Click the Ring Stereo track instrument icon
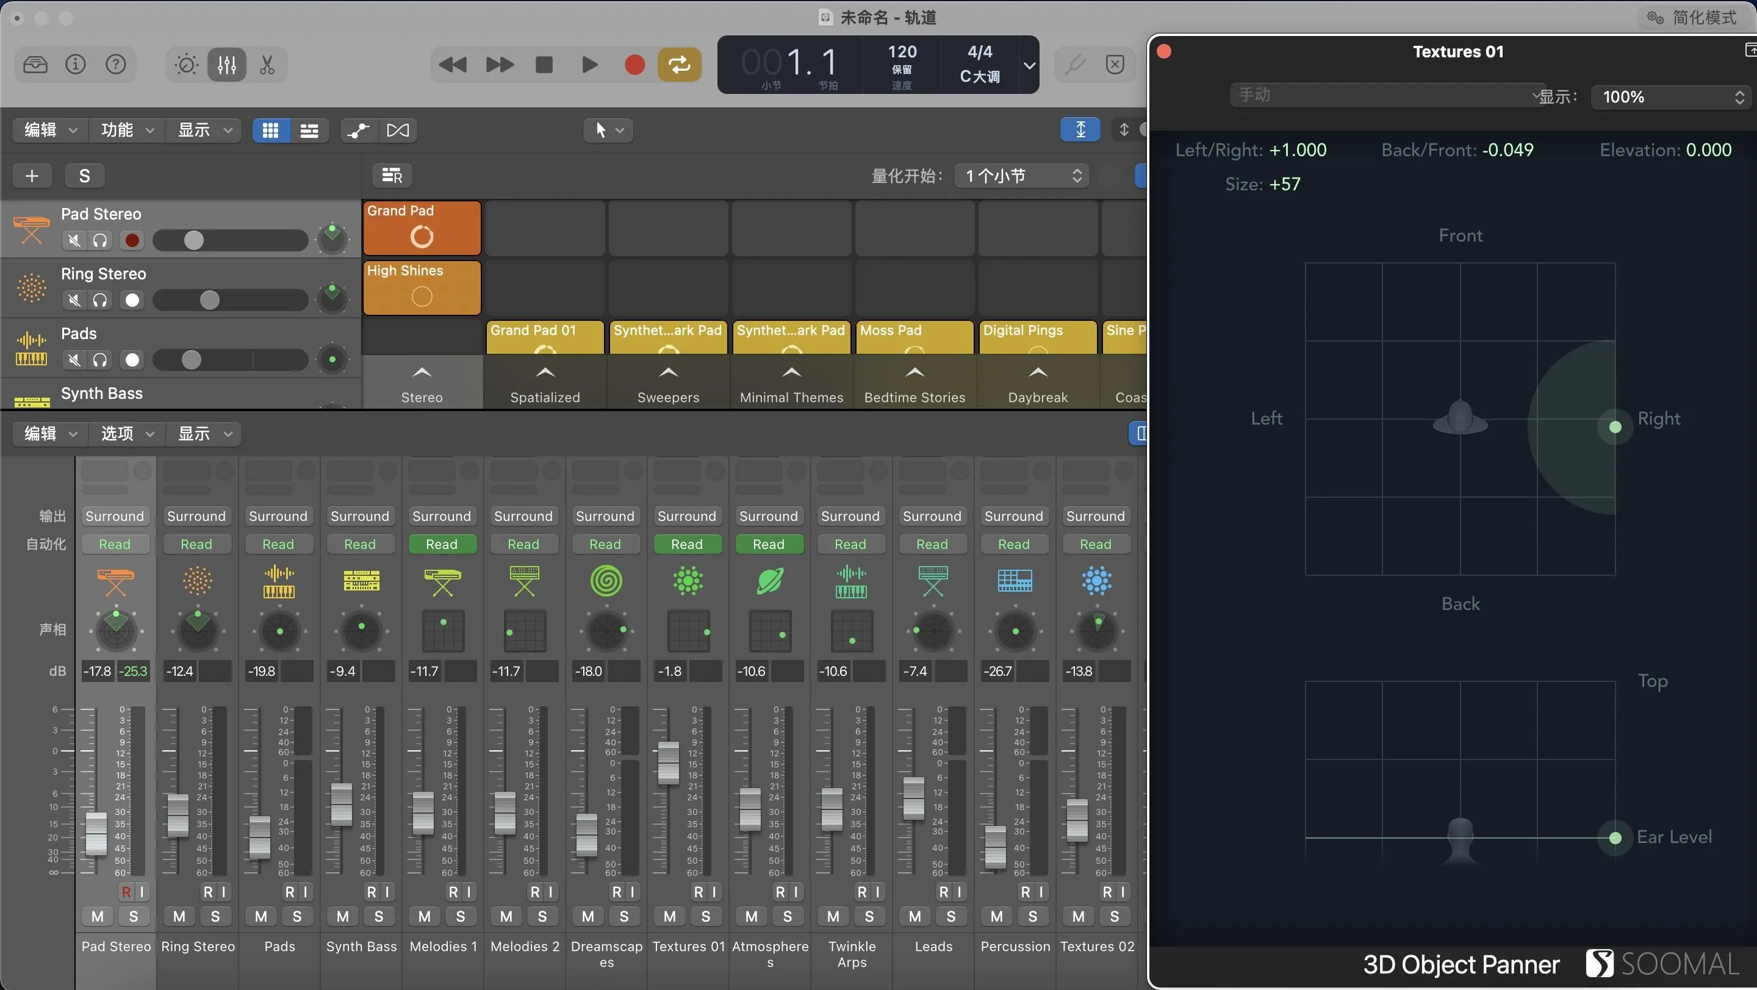Screen dimensions: 1757x990 pos(31,287)
